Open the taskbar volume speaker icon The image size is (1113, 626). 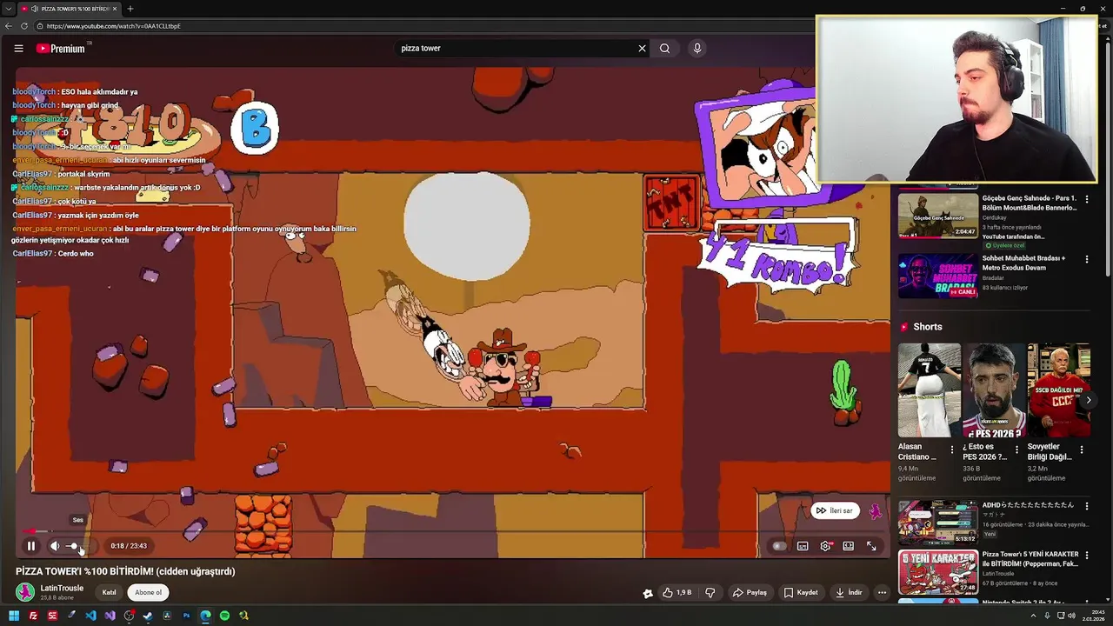[x=1071, y=616]
